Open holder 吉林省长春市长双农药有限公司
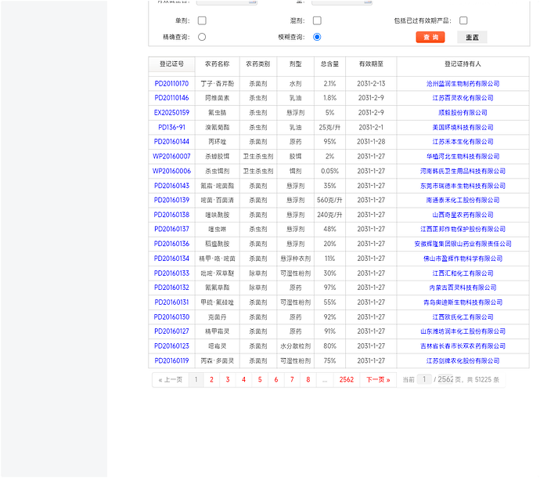This screenshot has height=478, width=540. point(463,346)
